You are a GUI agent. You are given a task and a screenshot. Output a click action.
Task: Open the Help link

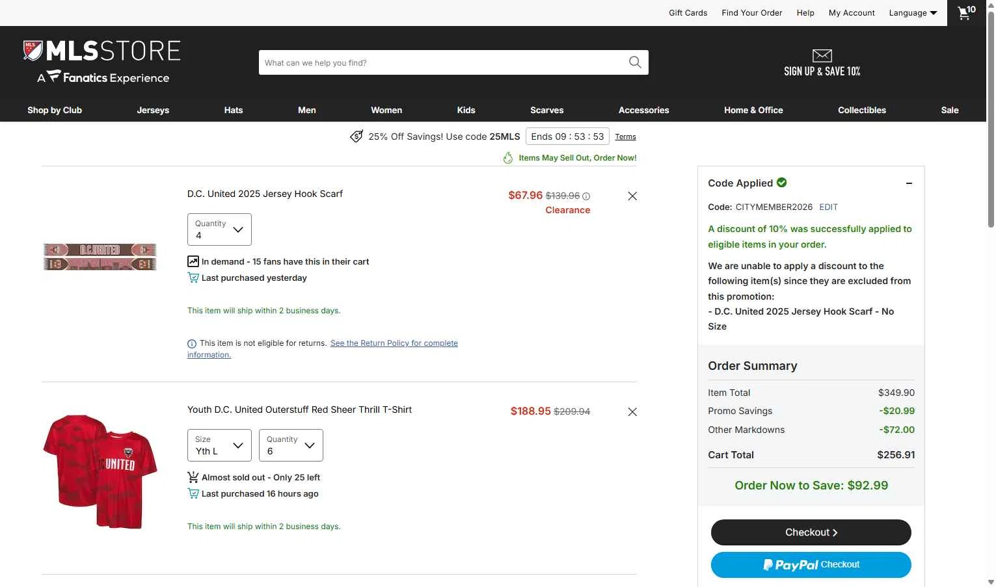tap(805, 13)
